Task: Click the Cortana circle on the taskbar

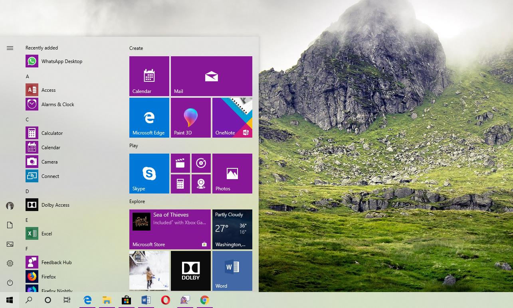Action: click(x=48, y=300)
